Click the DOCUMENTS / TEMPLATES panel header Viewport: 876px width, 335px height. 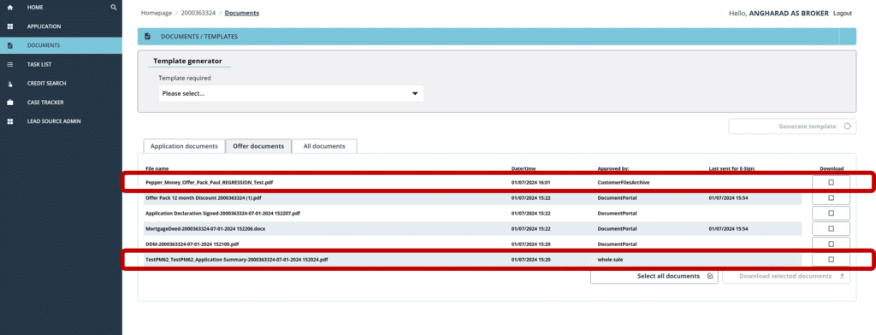[x=497, y=36]
